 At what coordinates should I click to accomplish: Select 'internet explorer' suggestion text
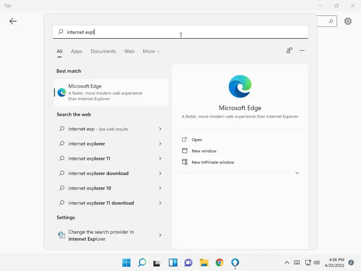tap(87, 144)
